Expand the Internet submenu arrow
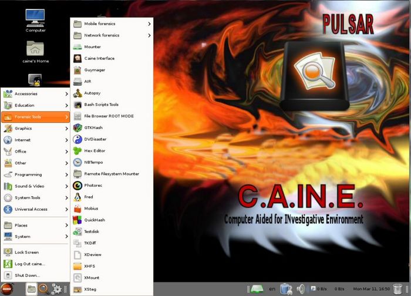 pyautogui.click(x=66, y=140)
